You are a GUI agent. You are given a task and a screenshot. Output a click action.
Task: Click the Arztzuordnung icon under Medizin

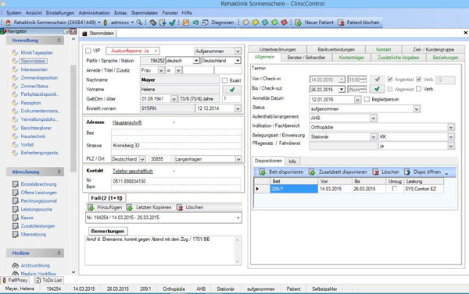tap(16, 265)
